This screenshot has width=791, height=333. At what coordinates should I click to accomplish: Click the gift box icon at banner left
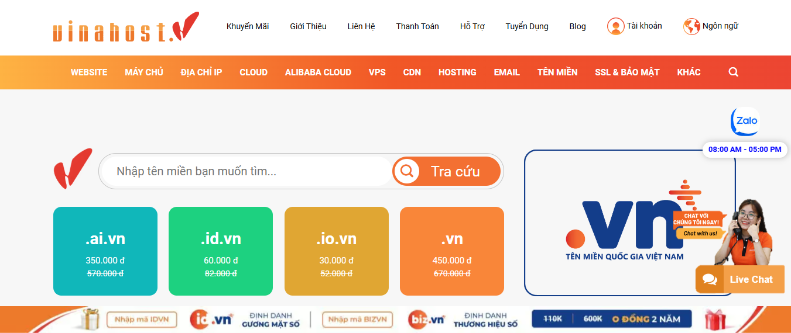pyautogui.click(x=91, y=319)
